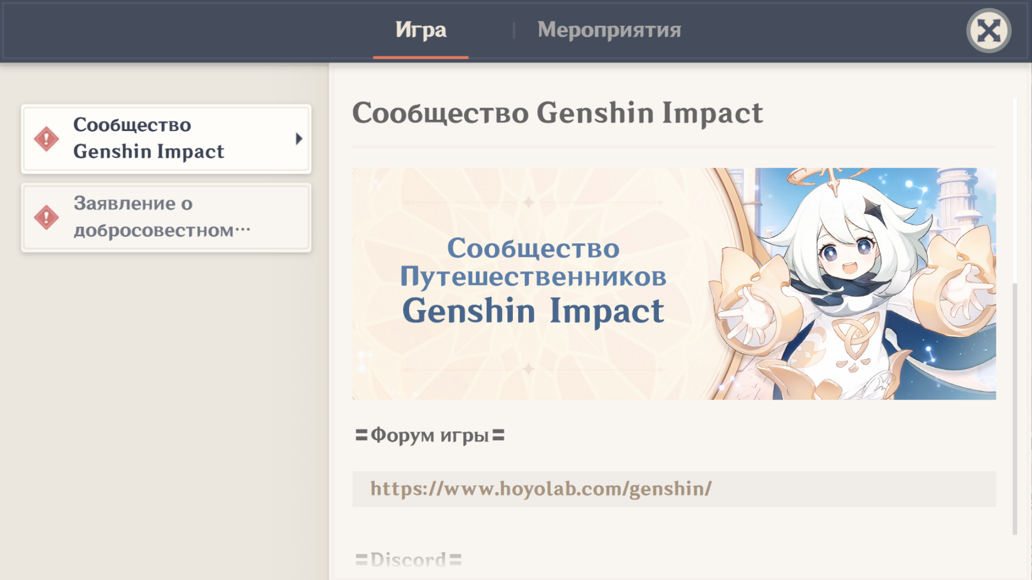This screenshot has width=1032, height=580.
Task: Click arrow on Сообщество Genshin Impact entry
Action: pos(299,139)
